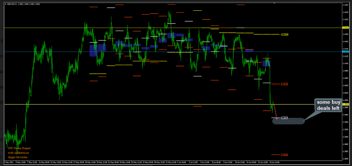
Task: Click the 'some buy deals left' callout
Action: coord(328,105)
